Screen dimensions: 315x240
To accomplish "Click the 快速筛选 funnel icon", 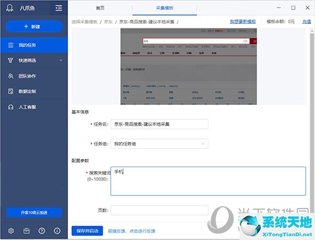I will (10, 60).
